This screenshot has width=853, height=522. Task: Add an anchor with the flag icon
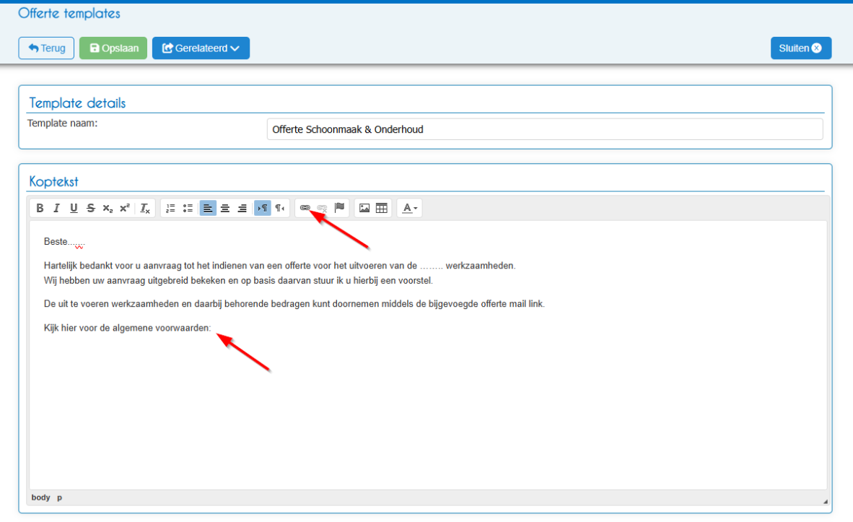(x=339, y=208)
